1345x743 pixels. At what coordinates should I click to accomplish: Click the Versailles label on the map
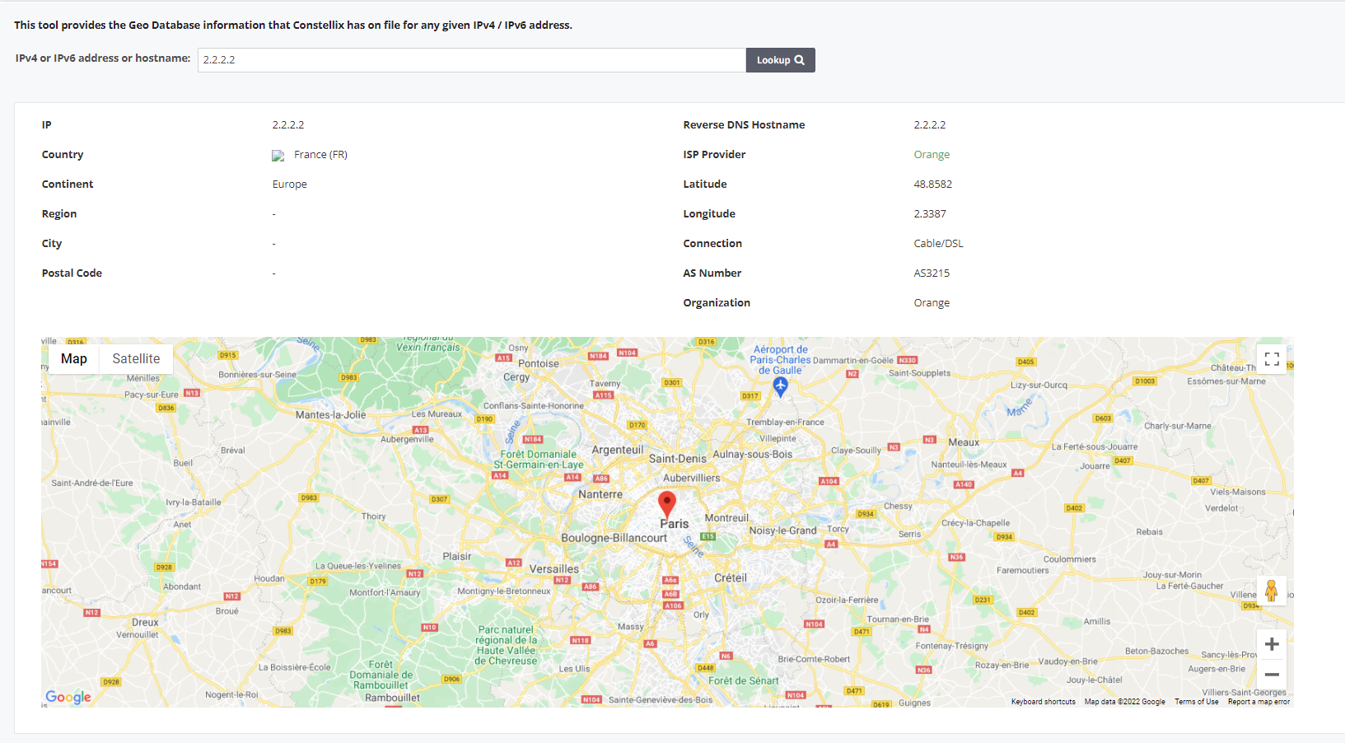pyautogui.click(x=553, y=569)
